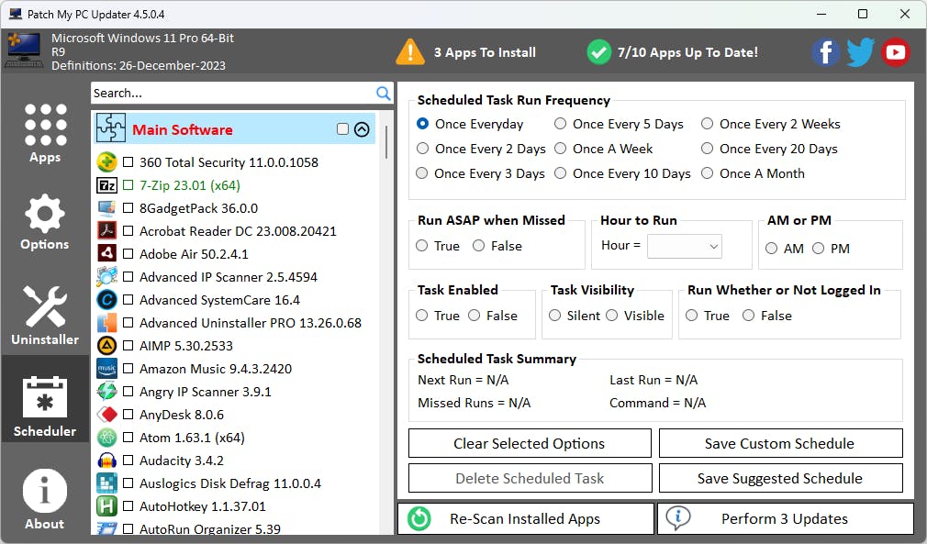Click the 360 Total Security app icon
927x544 pixels.
click(x=106, y=161)
